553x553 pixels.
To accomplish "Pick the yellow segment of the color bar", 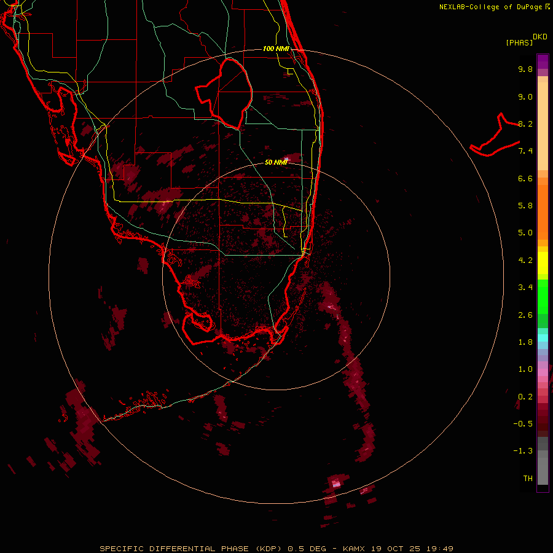I will (x=543, y=263).
